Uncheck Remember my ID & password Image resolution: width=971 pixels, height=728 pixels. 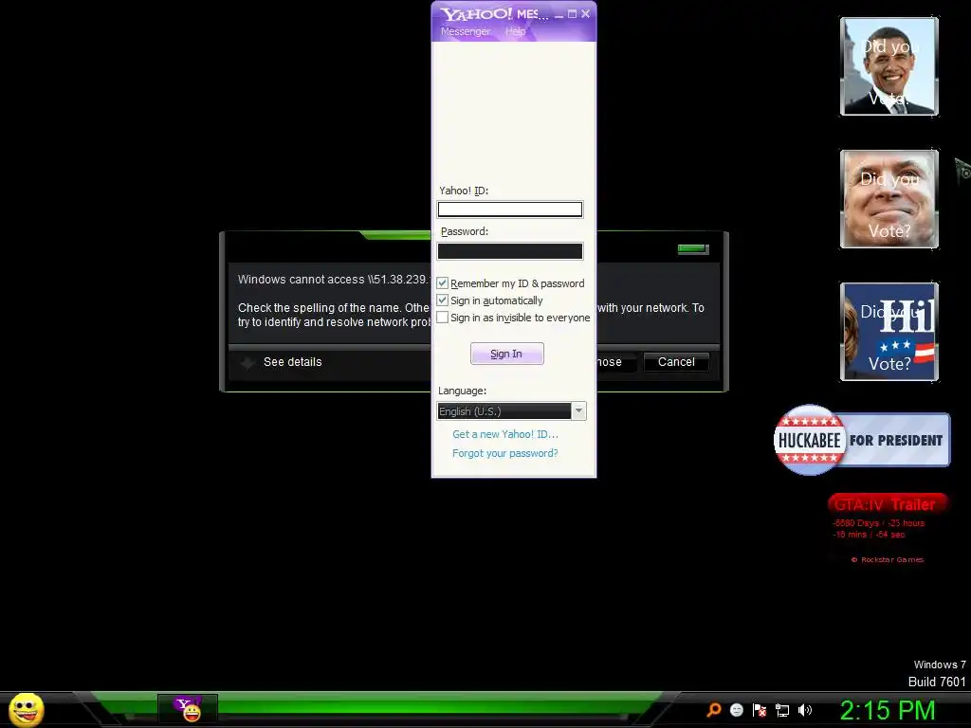(442, 282)
